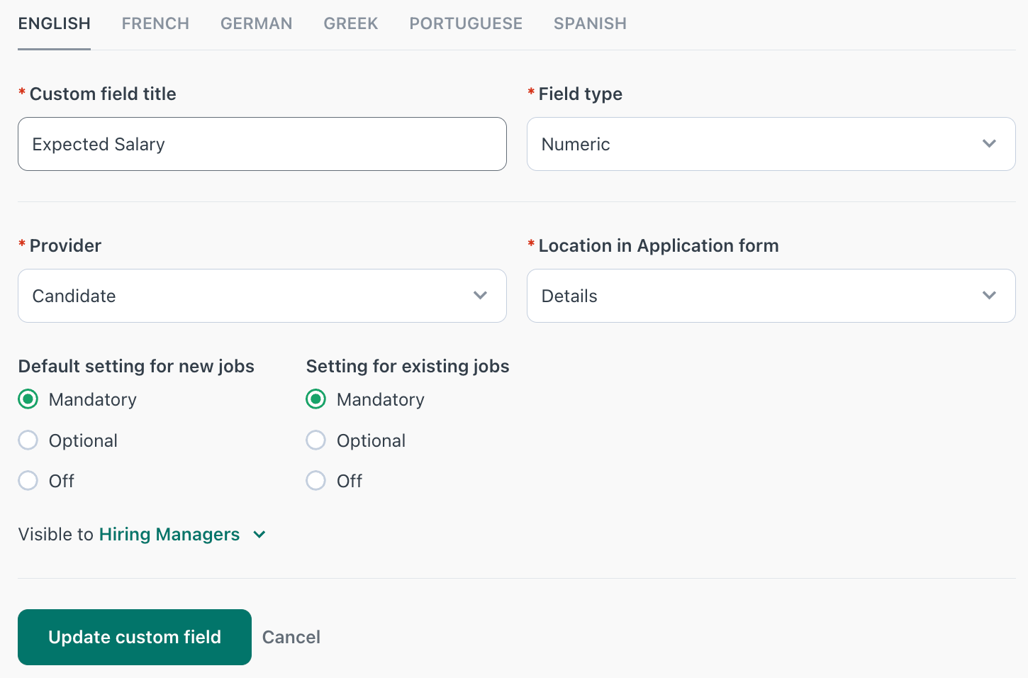
Task: Click the green chevron beside Hiring Managers
Action: (x=259, y=535)
